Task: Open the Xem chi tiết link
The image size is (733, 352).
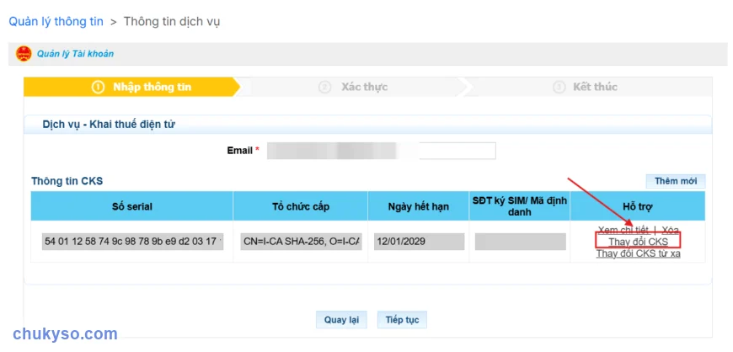Action: 623,230
